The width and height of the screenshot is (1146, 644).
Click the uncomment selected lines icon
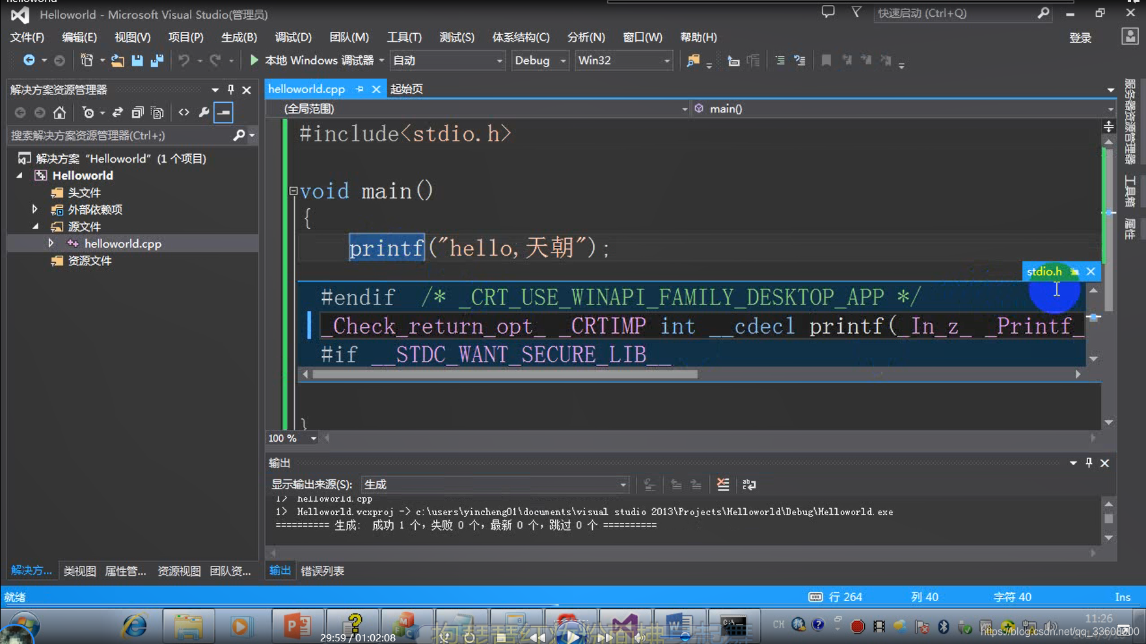click(x=800, y=60)
